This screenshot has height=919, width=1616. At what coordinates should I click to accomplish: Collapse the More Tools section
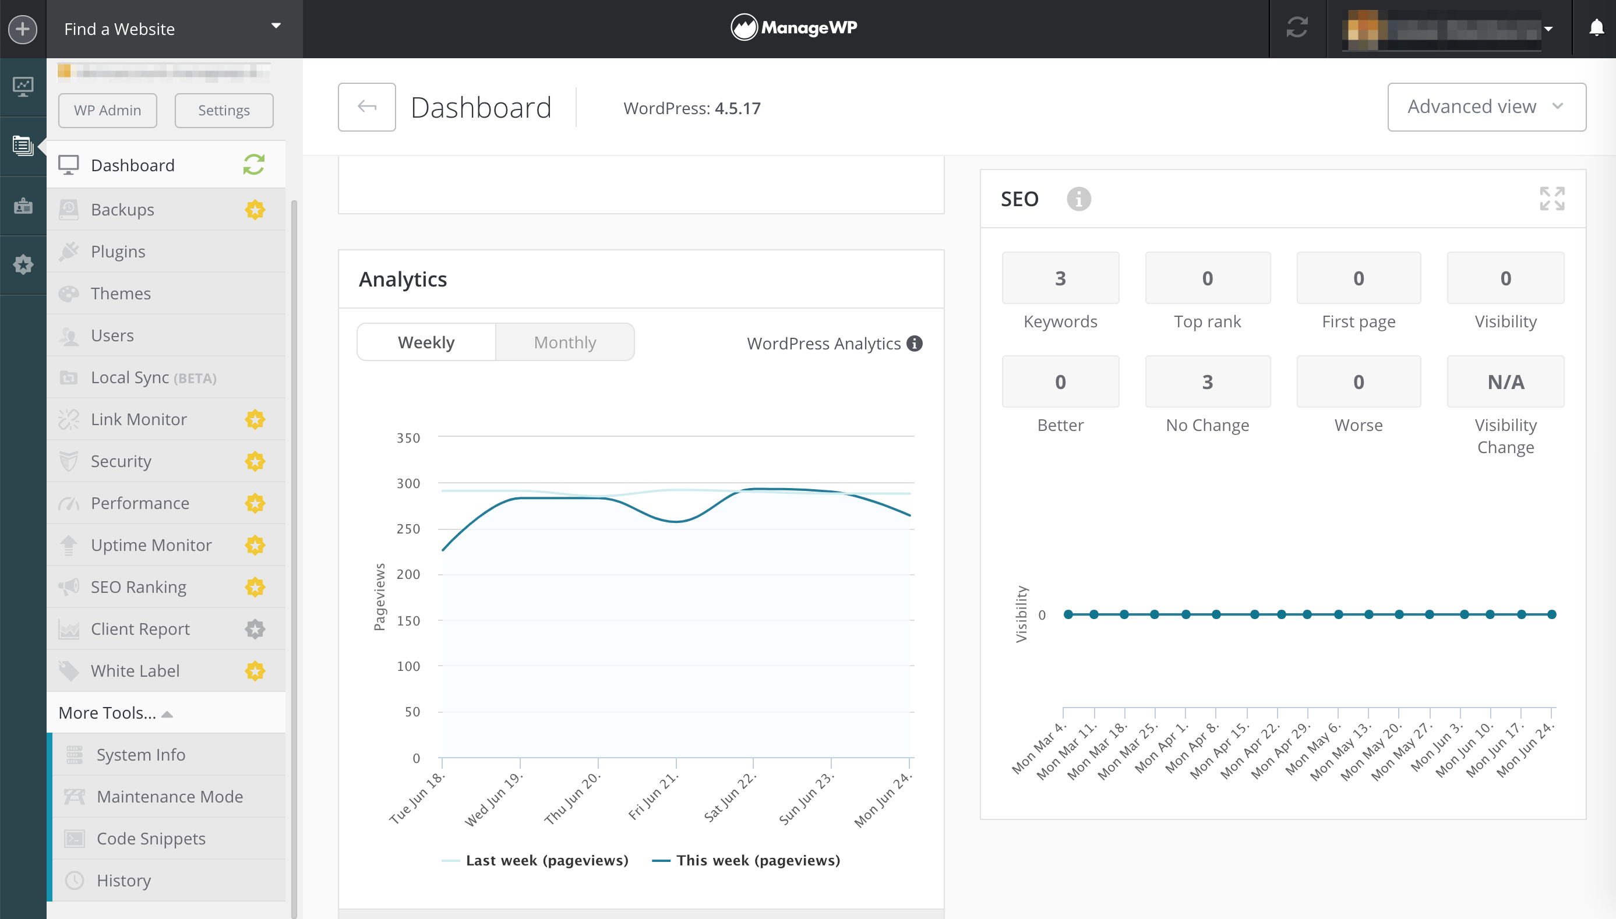tap(115, 713)
